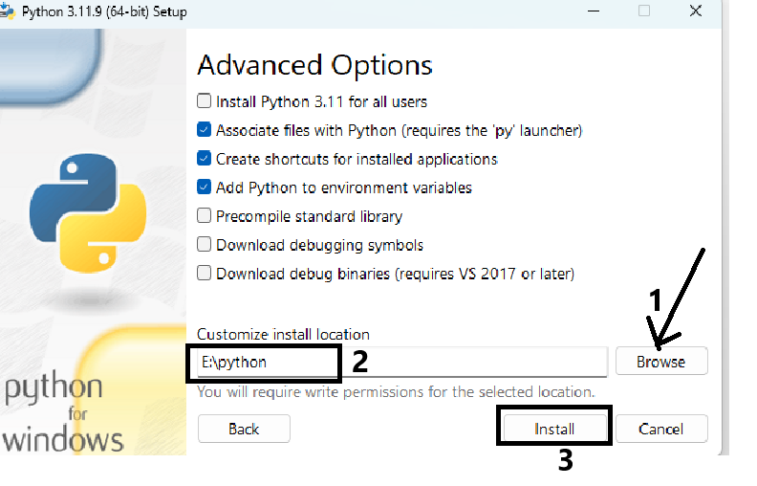Screen dimensions: 757x486
Task: Disable Create shortcuts for installed applications
Action: [204, 159]
